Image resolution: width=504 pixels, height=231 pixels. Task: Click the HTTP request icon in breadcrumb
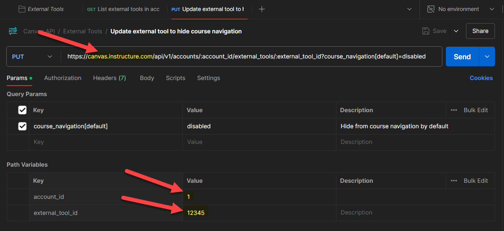(x=13, y=31)
